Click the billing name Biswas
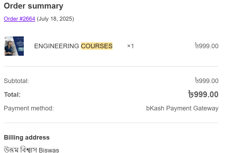This screenshot has width=226, height=153. pos(49,150)
